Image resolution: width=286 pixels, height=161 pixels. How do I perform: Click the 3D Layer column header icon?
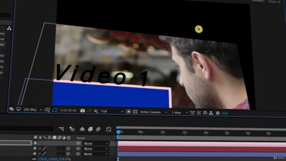(68, 138)
